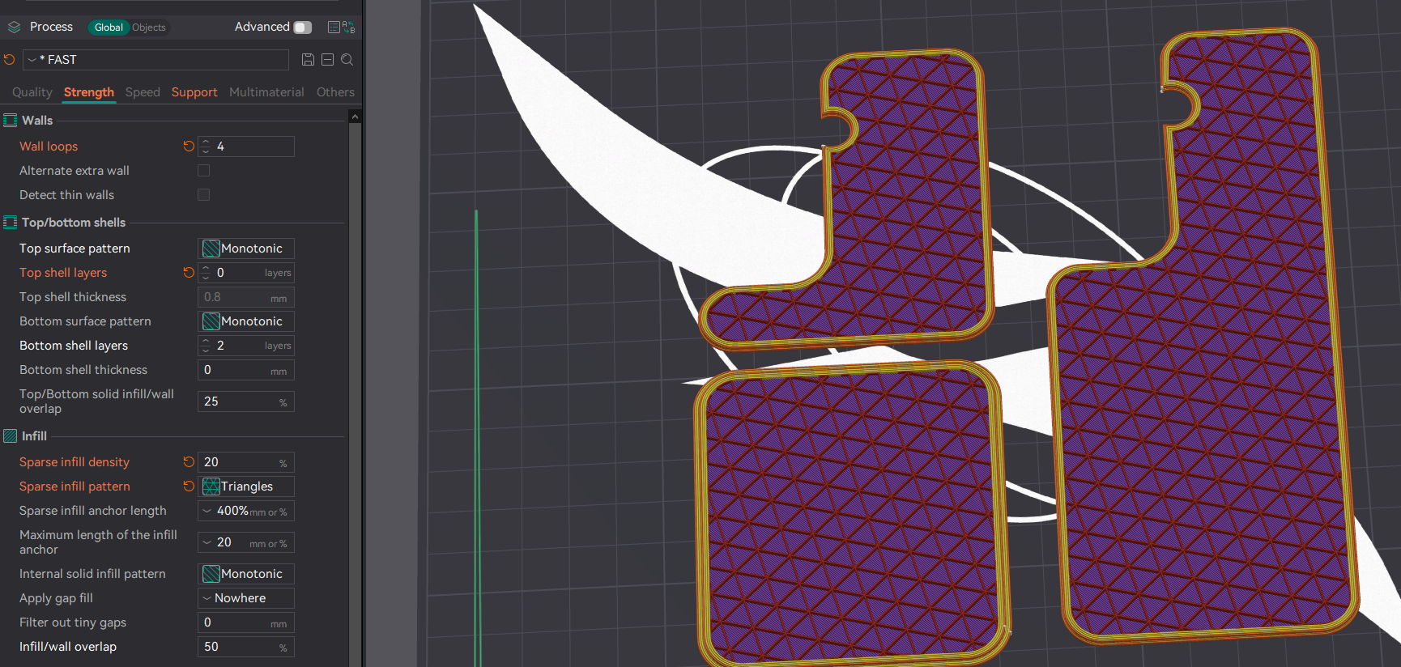This screenshot has width=1401, height=667.
Task: Click the Sparse infill density label
Action: click(x=75, y=462)
